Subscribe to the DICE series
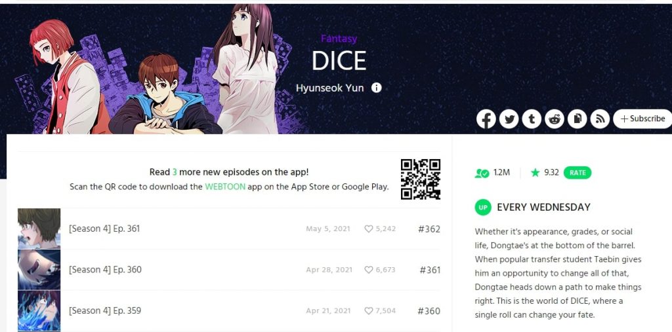Screen dimensions: 672x332 642,119
